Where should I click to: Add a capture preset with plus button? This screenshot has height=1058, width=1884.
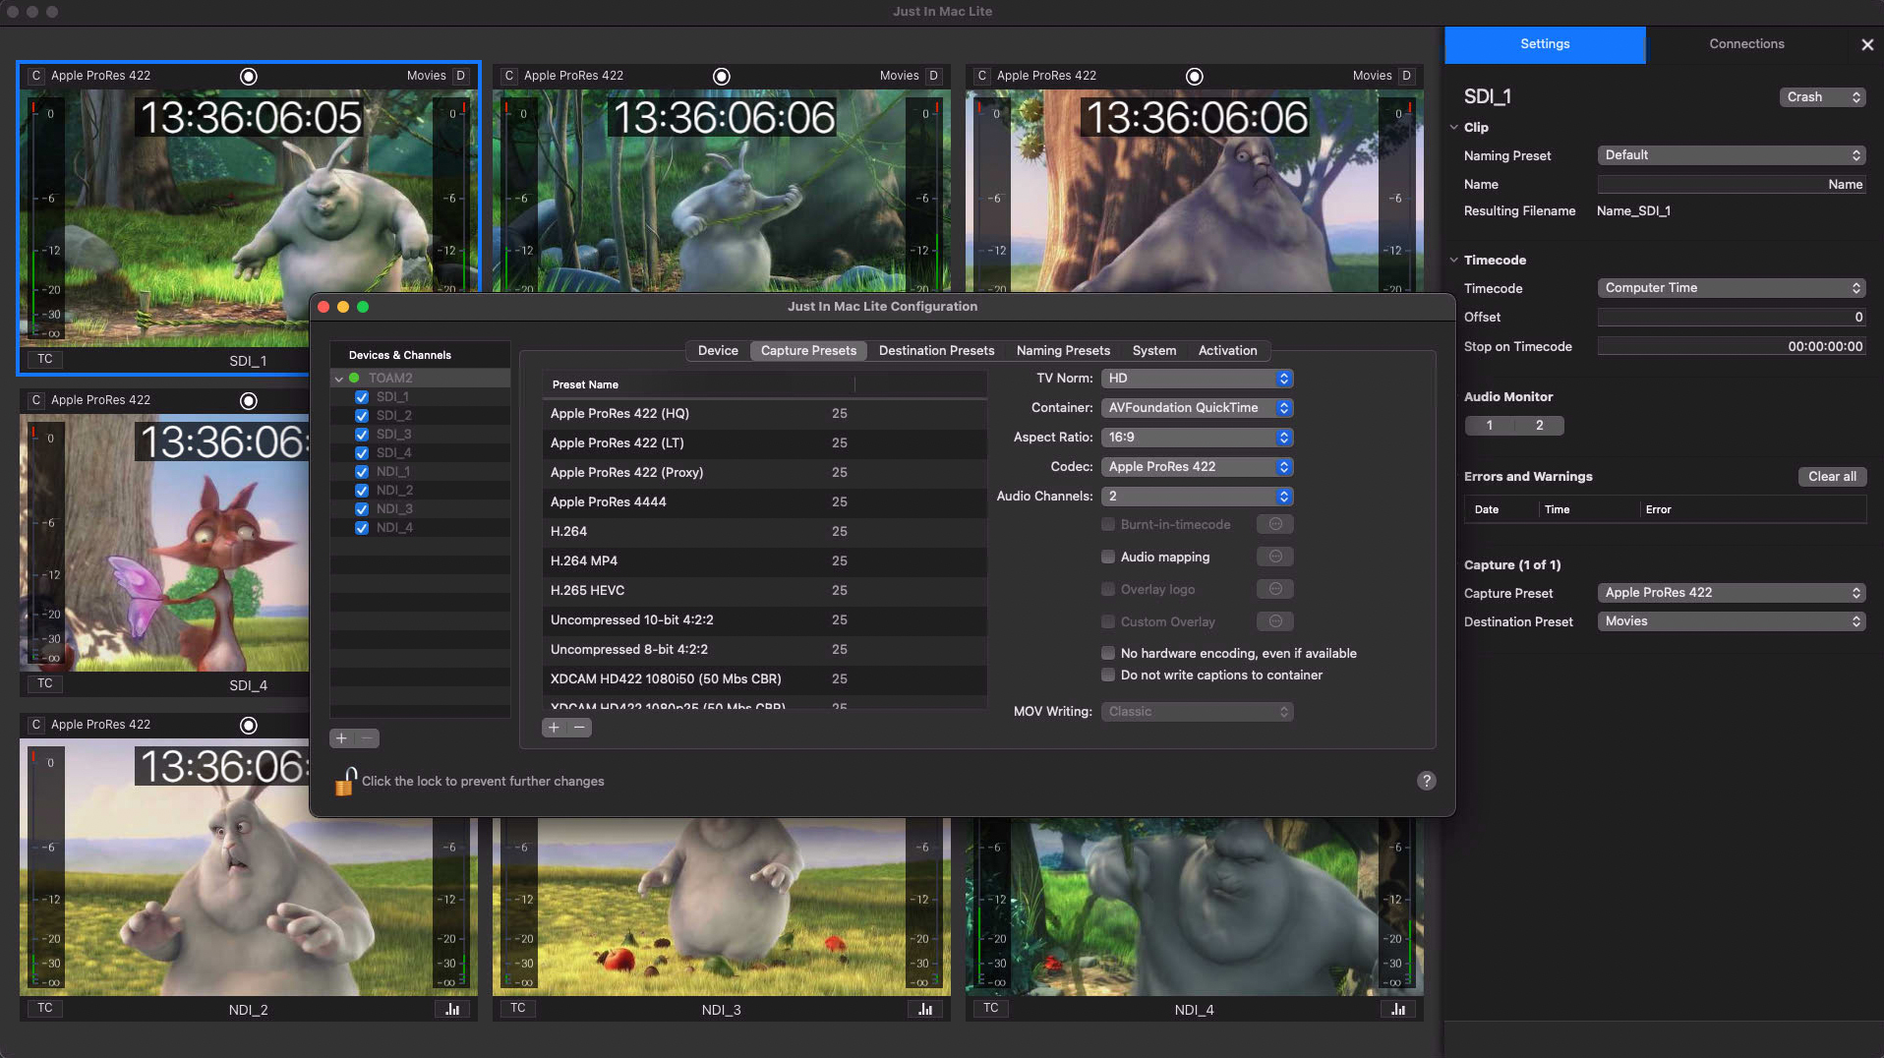[555, 728]
